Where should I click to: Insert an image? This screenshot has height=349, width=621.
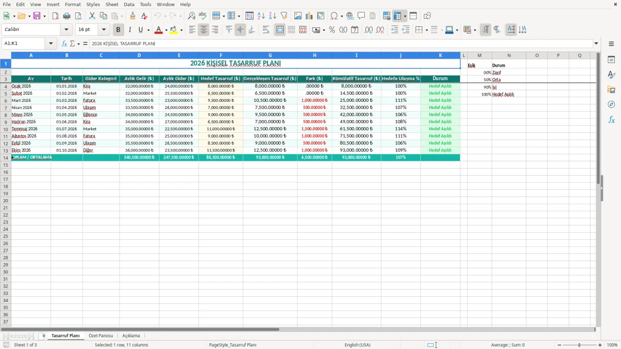(298, 16)
